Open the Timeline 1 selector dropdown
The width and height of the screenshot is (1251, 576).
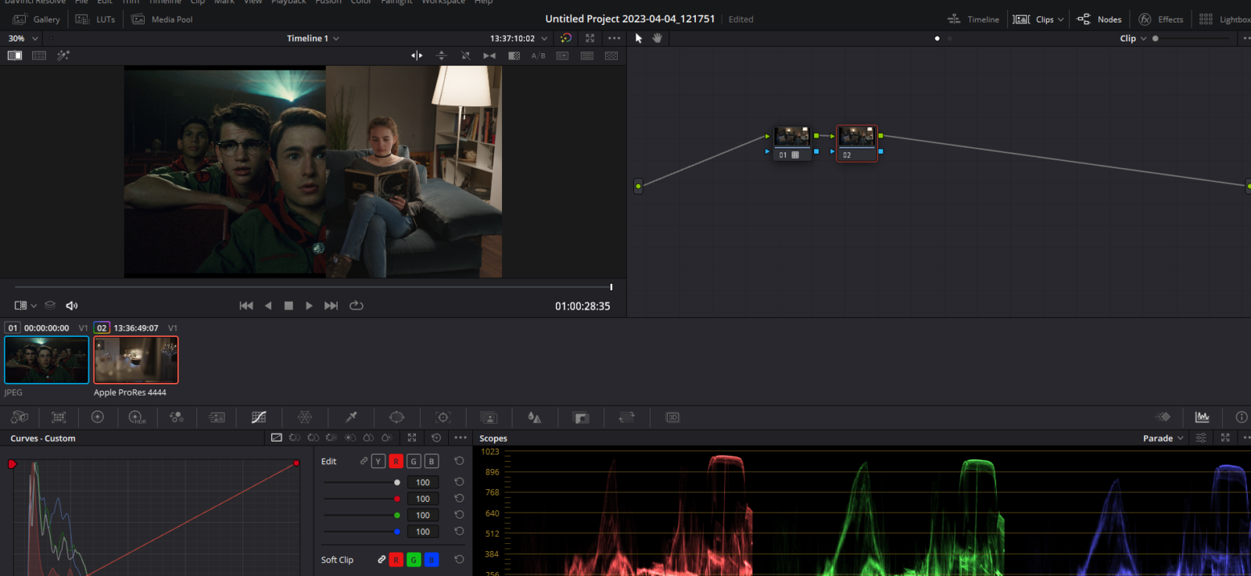tap(313, 38)
